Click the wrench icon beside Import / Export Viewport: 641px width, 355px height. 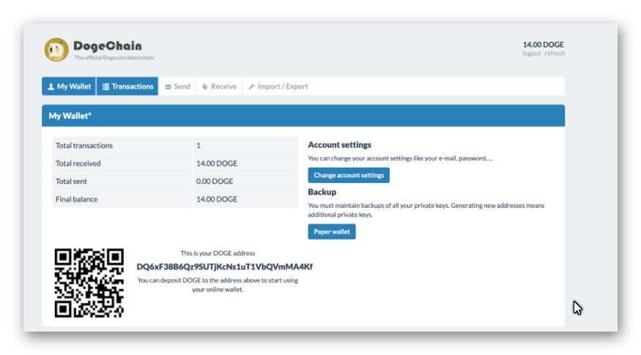[x=251, y=86]
